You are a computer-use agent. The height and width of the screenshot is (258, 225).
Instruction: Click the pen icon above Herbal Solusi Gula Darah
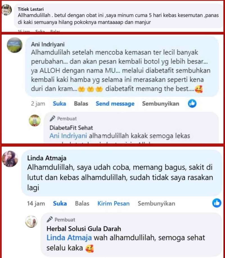coord(49,219)
